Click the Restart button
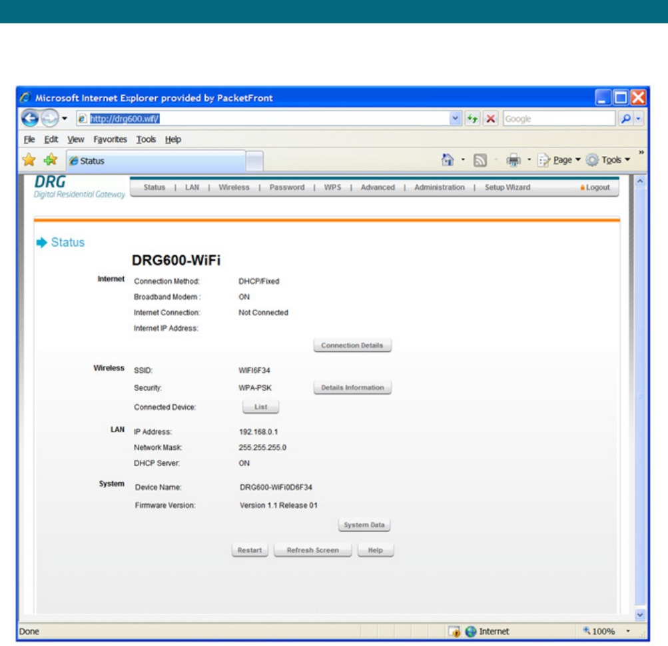The height and width of the screenshot is (646, 668). point(250,550)
